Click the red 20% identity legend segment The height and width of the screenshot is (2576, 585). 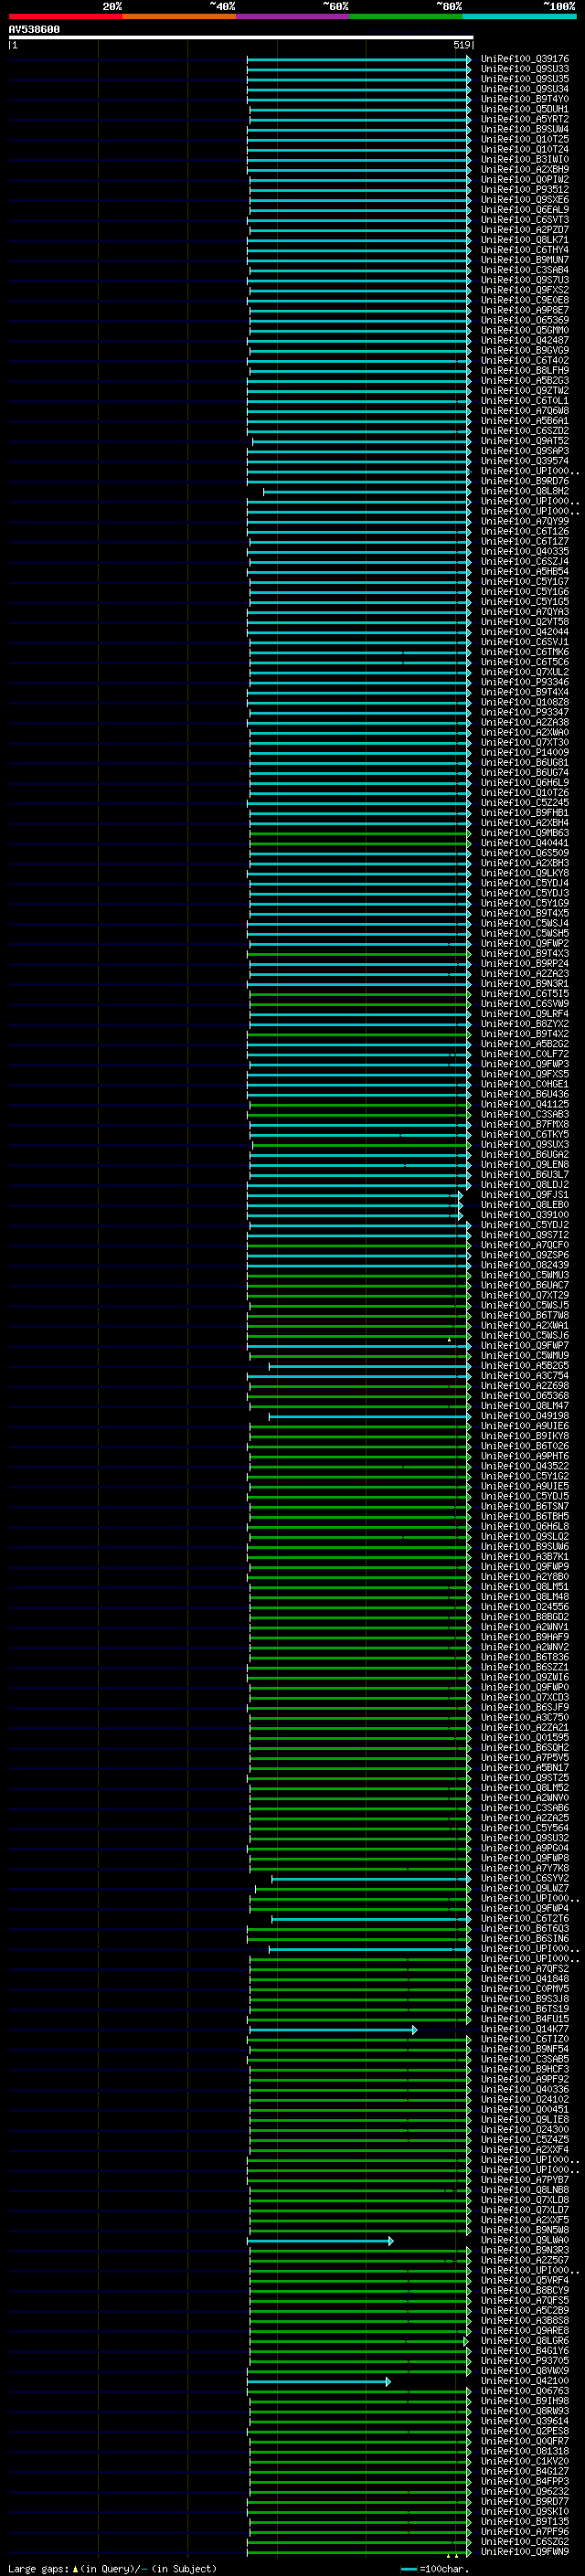click(66, 16)
